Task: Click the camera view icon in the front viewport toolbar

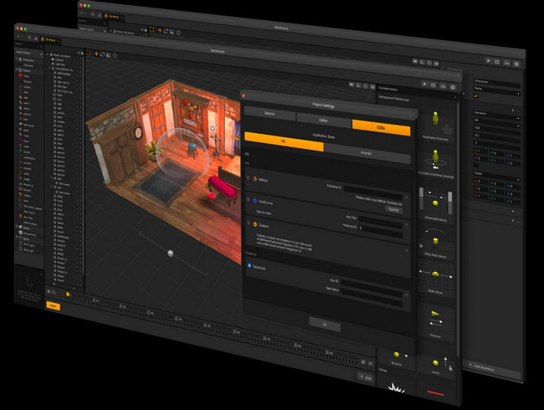Action: [x=352, y=85]
